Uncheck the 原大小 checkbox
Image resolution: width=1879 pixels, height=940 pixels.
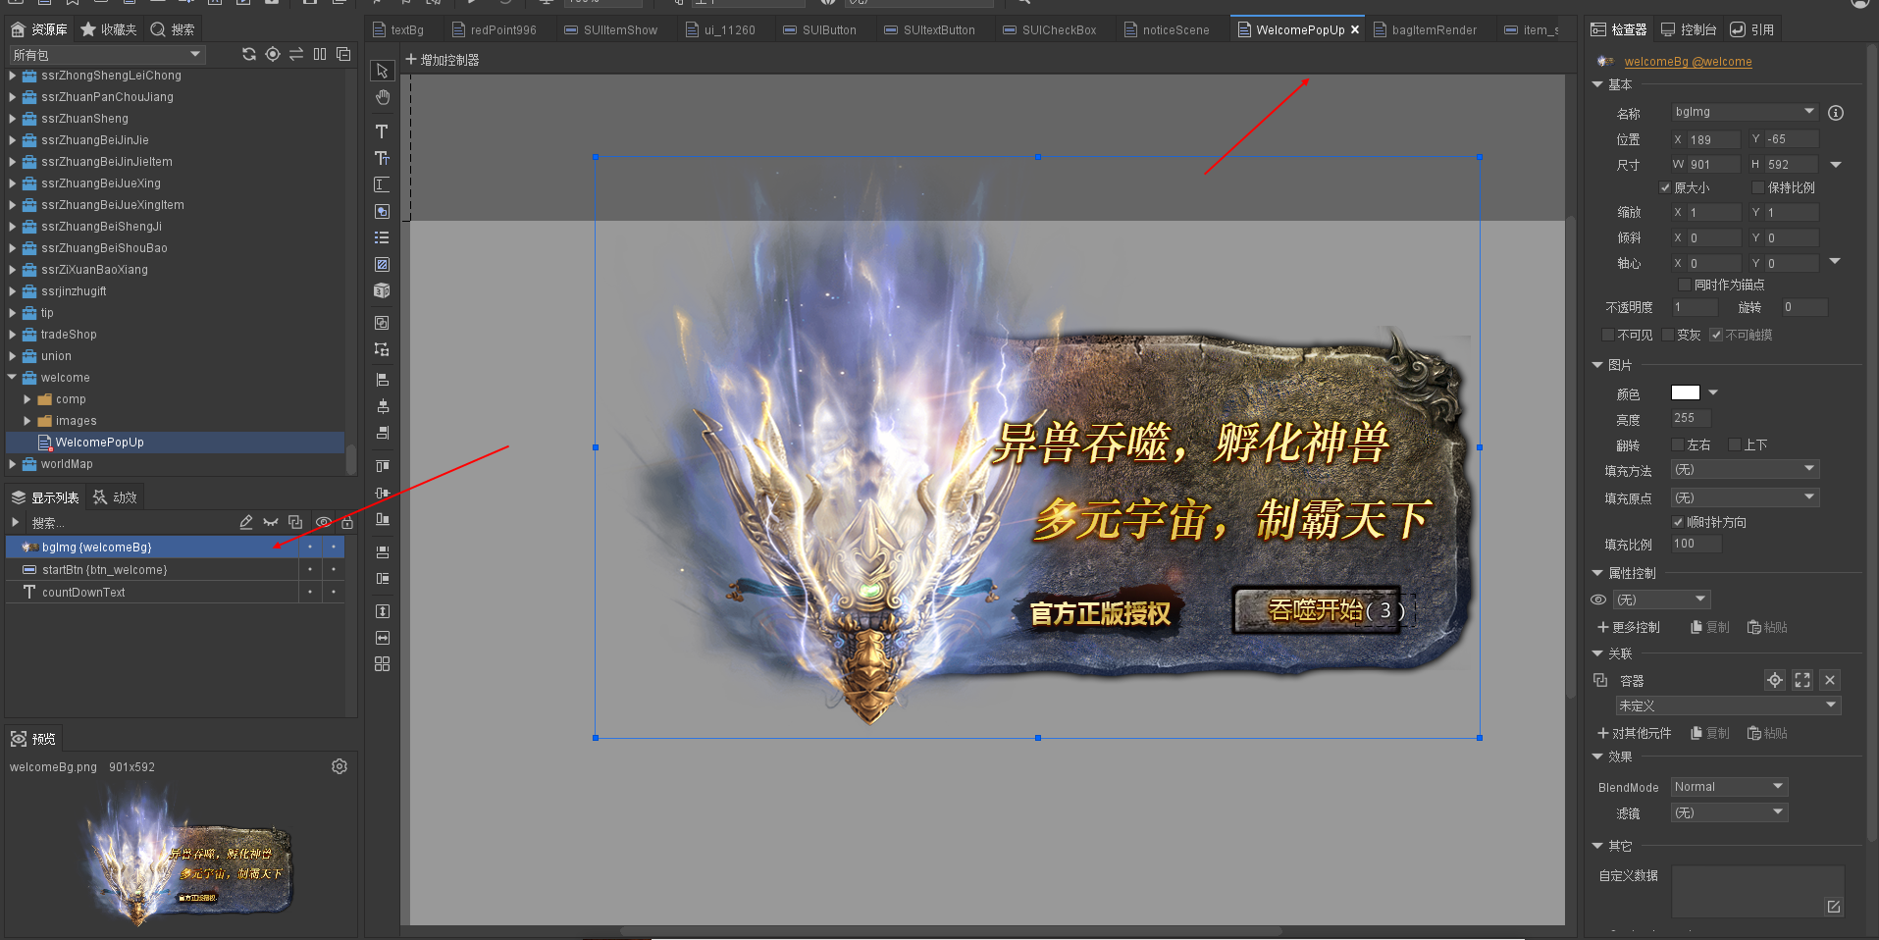coord(1665,187)
